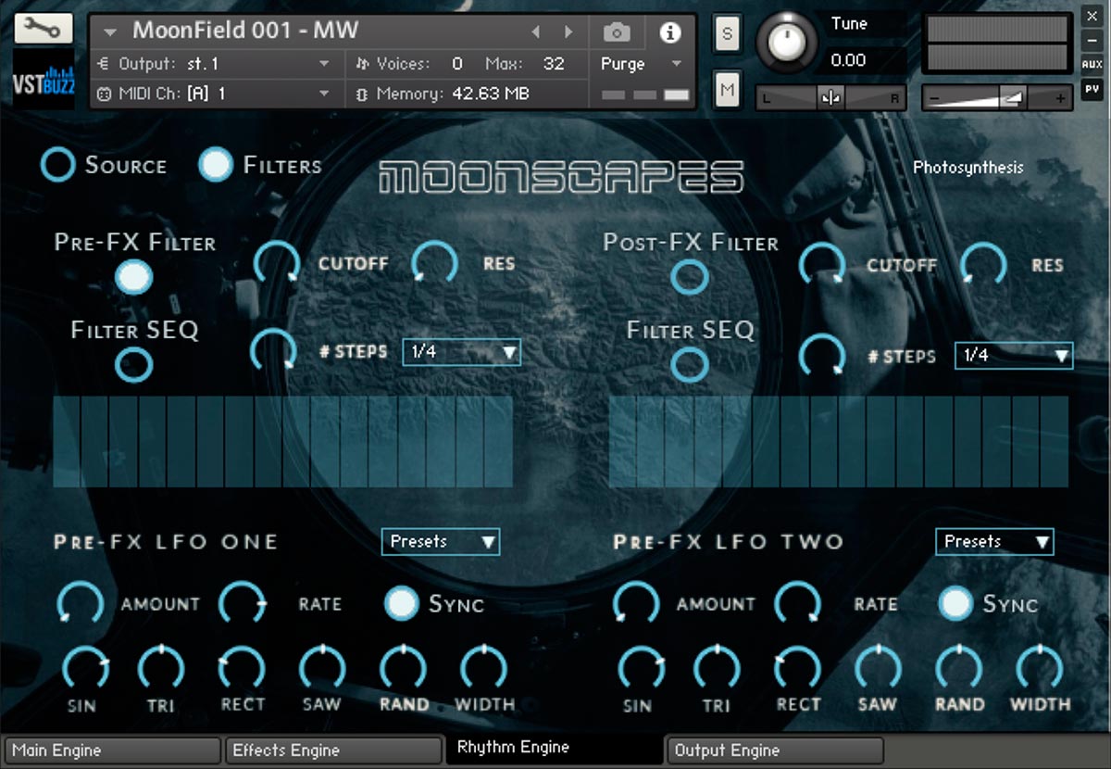Click the volume plus button
This screenshot has height=769, width=1111.
(x=1061, y=97)
